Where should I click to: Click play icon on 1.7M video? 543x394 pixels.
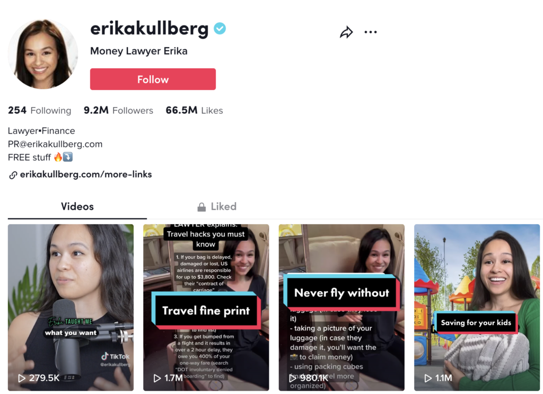pos(157,378)
